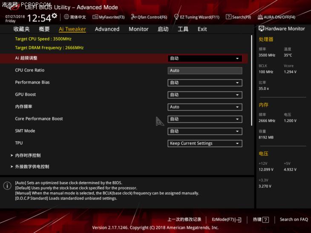Select the 4.932 V reading
This screenshot has height=233, width=311.
coord(290,170)
